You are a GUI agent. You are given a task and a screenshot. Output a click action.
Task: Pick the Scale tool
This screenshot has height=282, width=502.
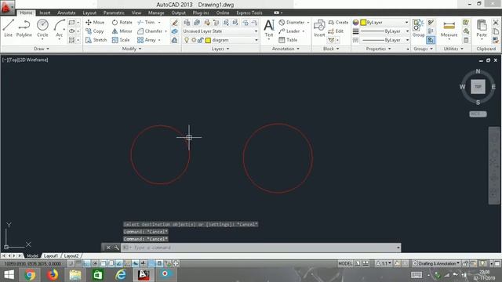click(121, 40)
